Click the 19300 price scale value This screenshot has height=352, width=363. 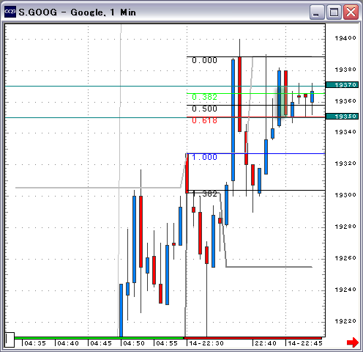pyautogui.click(x=345, y=195)
